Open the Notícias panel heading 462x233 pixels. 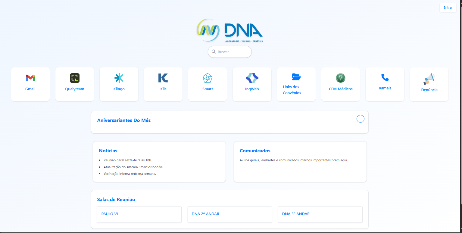[x=108, y=151]
